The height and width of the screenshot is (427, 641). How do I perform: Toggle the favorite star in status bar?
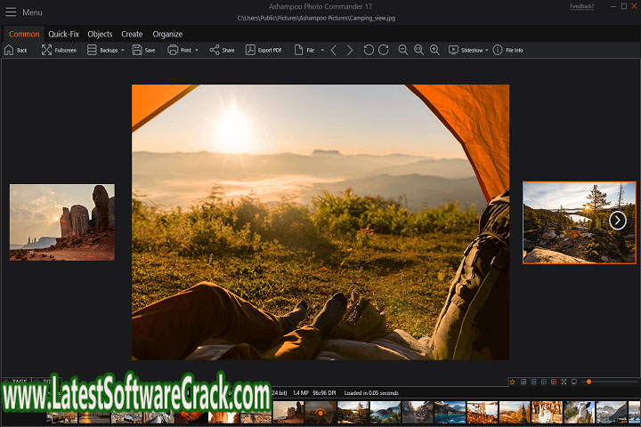[x=512, y=382]
